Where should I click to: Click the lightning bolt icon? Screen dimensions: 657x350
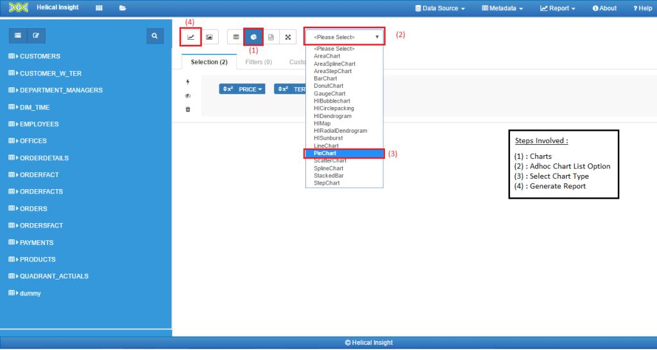(x=188, y=82)
